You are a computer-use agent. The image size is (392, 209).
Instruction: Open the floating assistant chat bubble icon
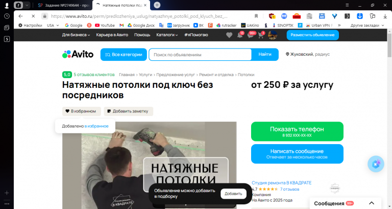376,164
